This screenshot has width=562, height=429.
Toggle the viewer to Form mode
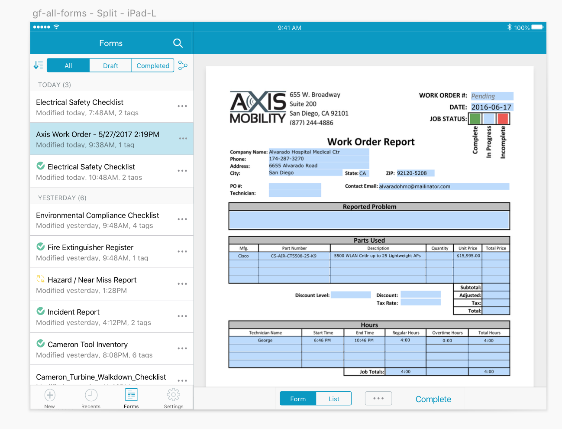(x=298, y=399)
